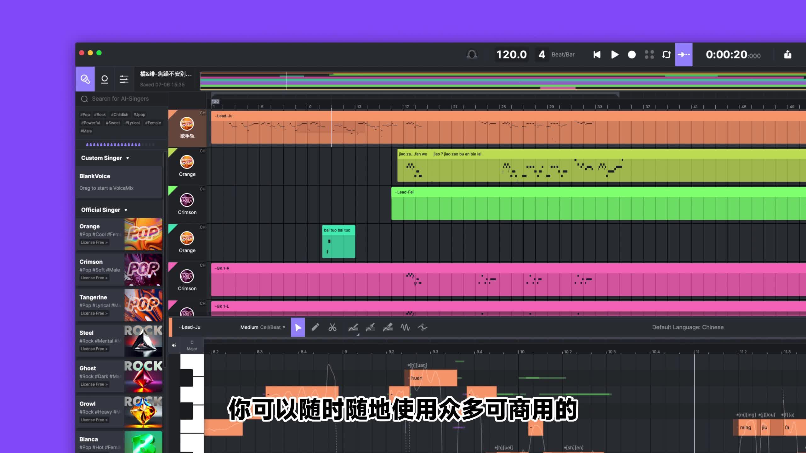The width and height of the screenshot is (806, 453).
Task: Activate the vibrato wave drawing tool
Action: tap(406, 327)
